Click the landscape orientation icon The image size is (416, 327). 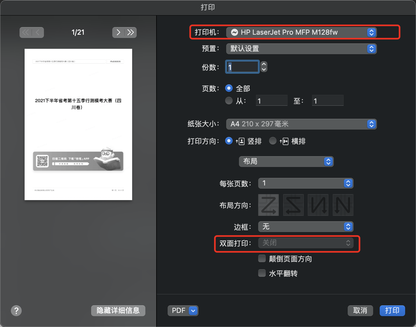(284, 141)
